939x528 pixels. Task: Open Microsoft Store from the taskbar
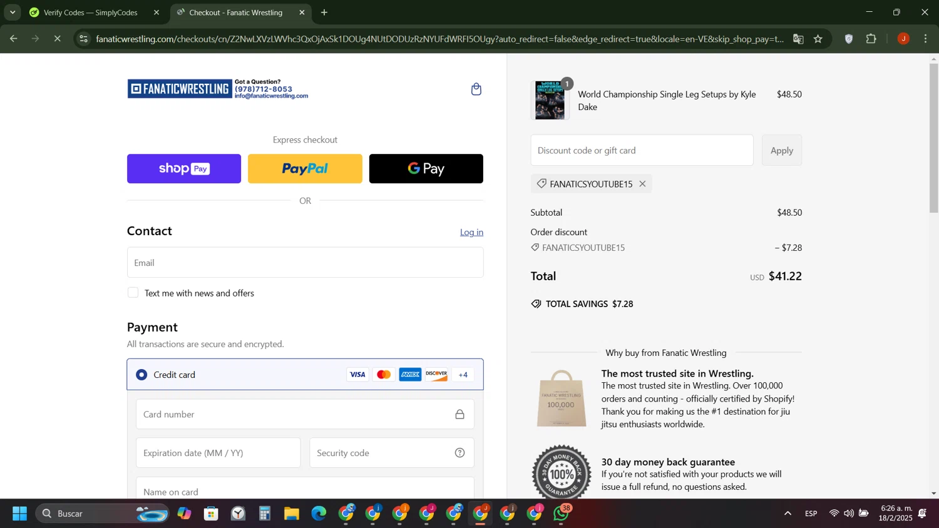point(211,514)
